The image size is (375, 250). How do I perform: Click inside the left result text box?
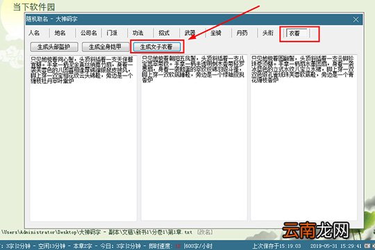click(x=83, y=137)
